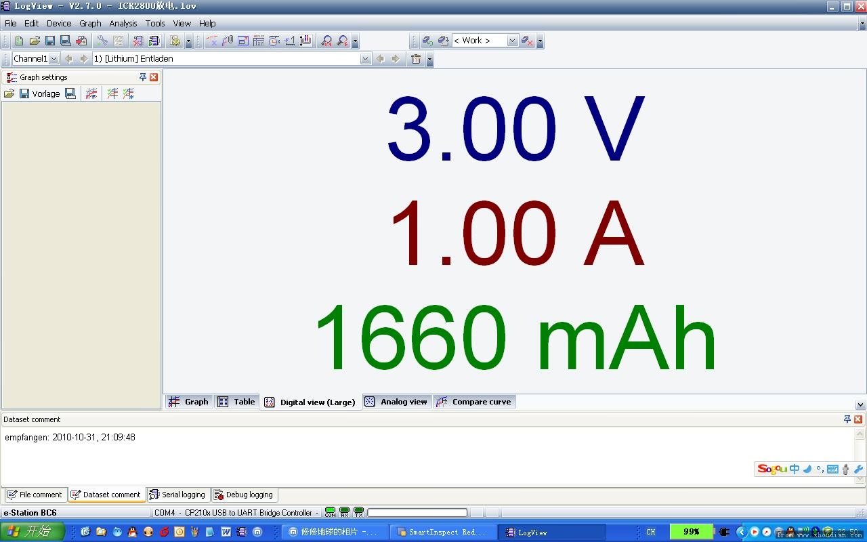Open the Help menu
Image resolution: width=867 pixels, height=542 pixels.
click(x=207, y=23)
